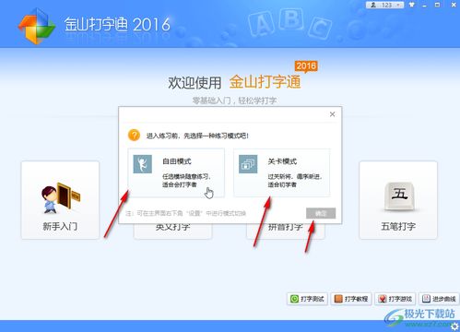Close the practice mode dialog

pyautogui.click(x=332, y=114)
